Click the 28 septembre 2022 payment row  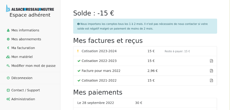(x=145, y=103)
